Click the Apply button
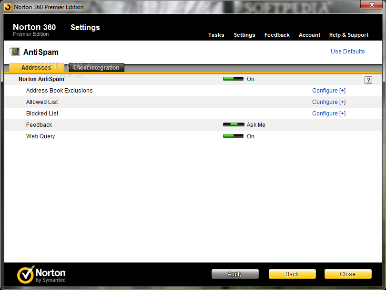This screenshot has height=290, width=386. click(235, 274)
